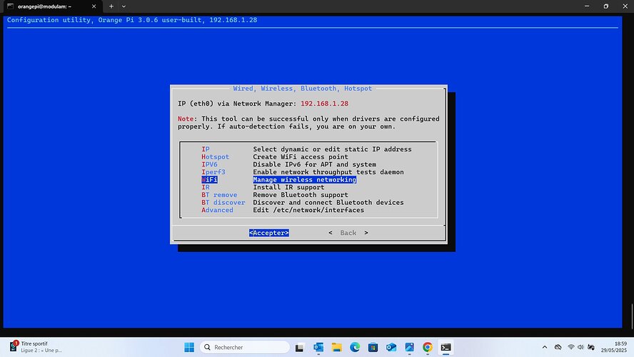
Task: Minimize the terminal window
Action: [587, 6]
